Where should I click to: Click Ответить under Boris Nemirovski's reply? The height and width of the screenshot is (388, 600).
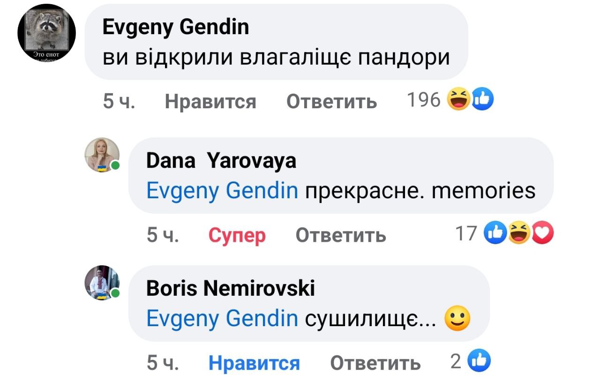pyautogui.click(x=375, y=363)
